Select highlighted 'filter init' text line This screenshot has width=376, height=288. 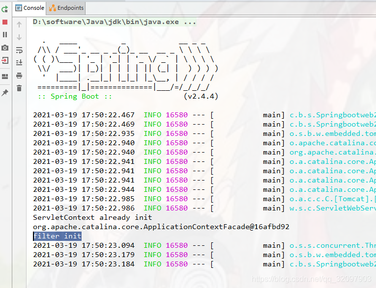[x=58, y=236]
